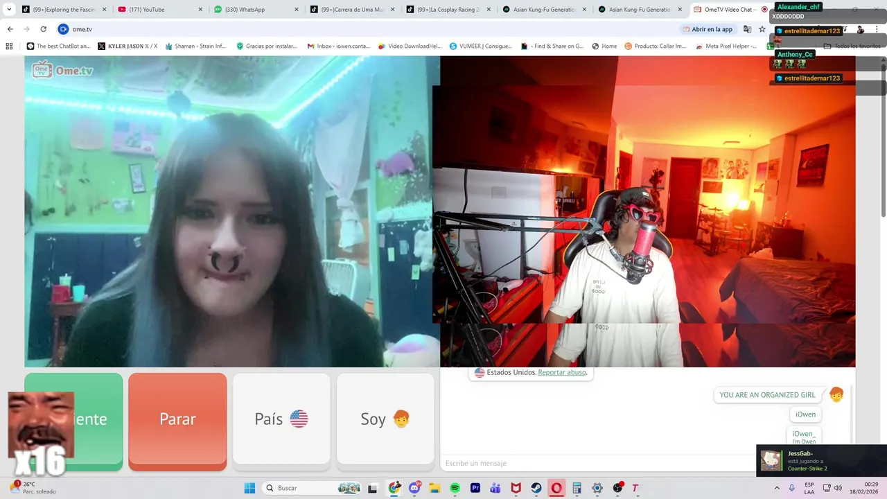
Task: Open Settings gear on the taskbar
Action: (597, 488)
